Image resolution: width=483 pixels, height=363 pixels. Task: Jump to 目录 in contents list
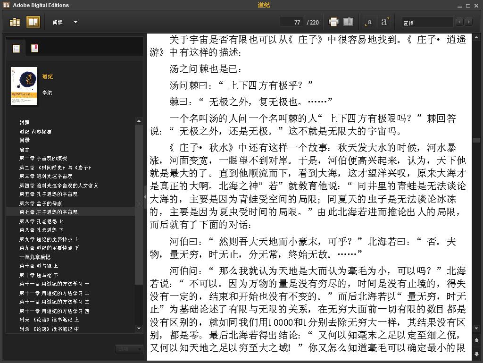pos(25,140)
